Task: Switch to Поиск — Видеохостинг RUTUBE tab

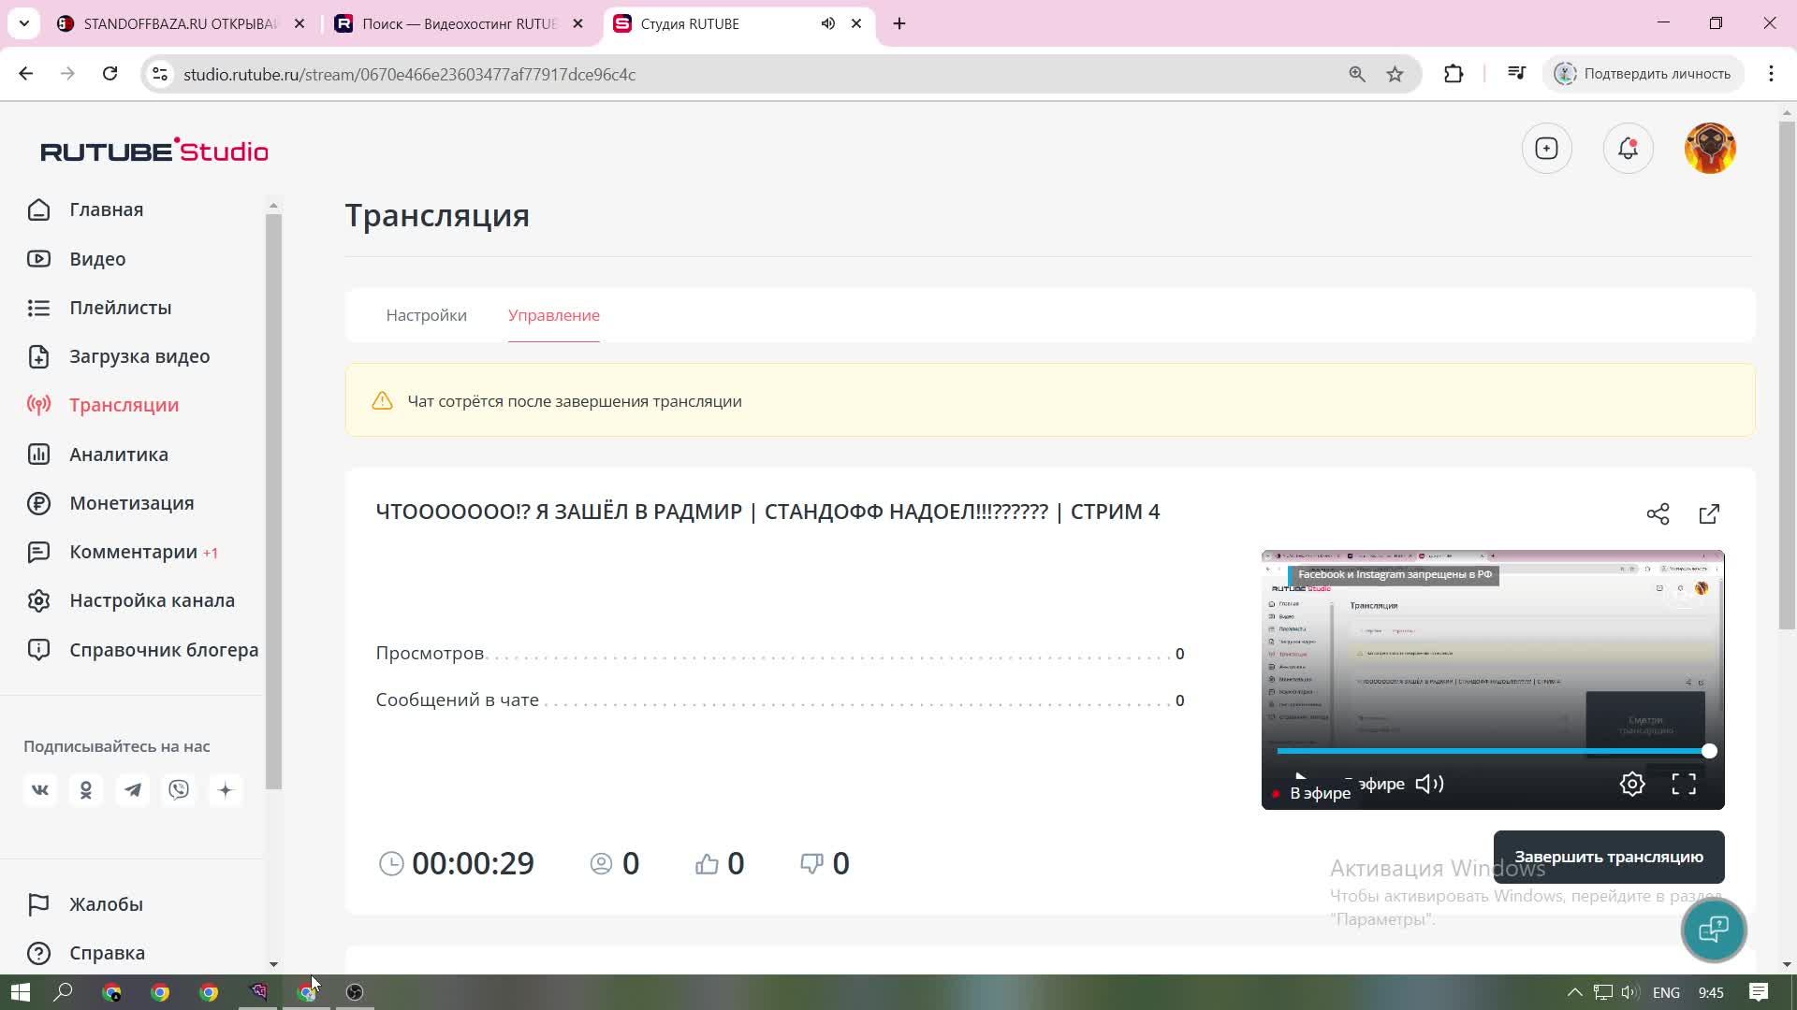Action: 459,23
